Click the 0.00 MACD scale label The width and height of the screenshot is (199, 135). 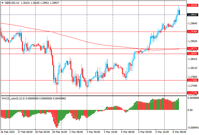pos(191,110)
